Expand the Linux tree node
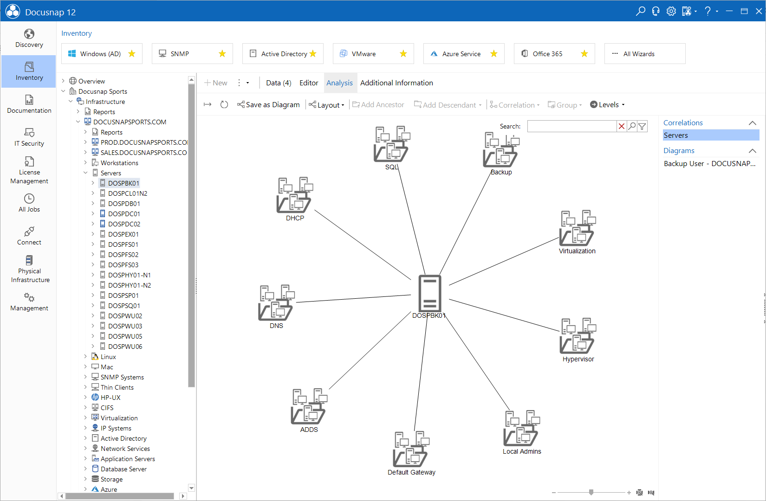 point(85,357)
